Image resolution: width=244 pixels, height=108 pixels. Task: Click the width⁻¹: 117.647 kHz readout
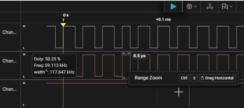tap(54, 72)
